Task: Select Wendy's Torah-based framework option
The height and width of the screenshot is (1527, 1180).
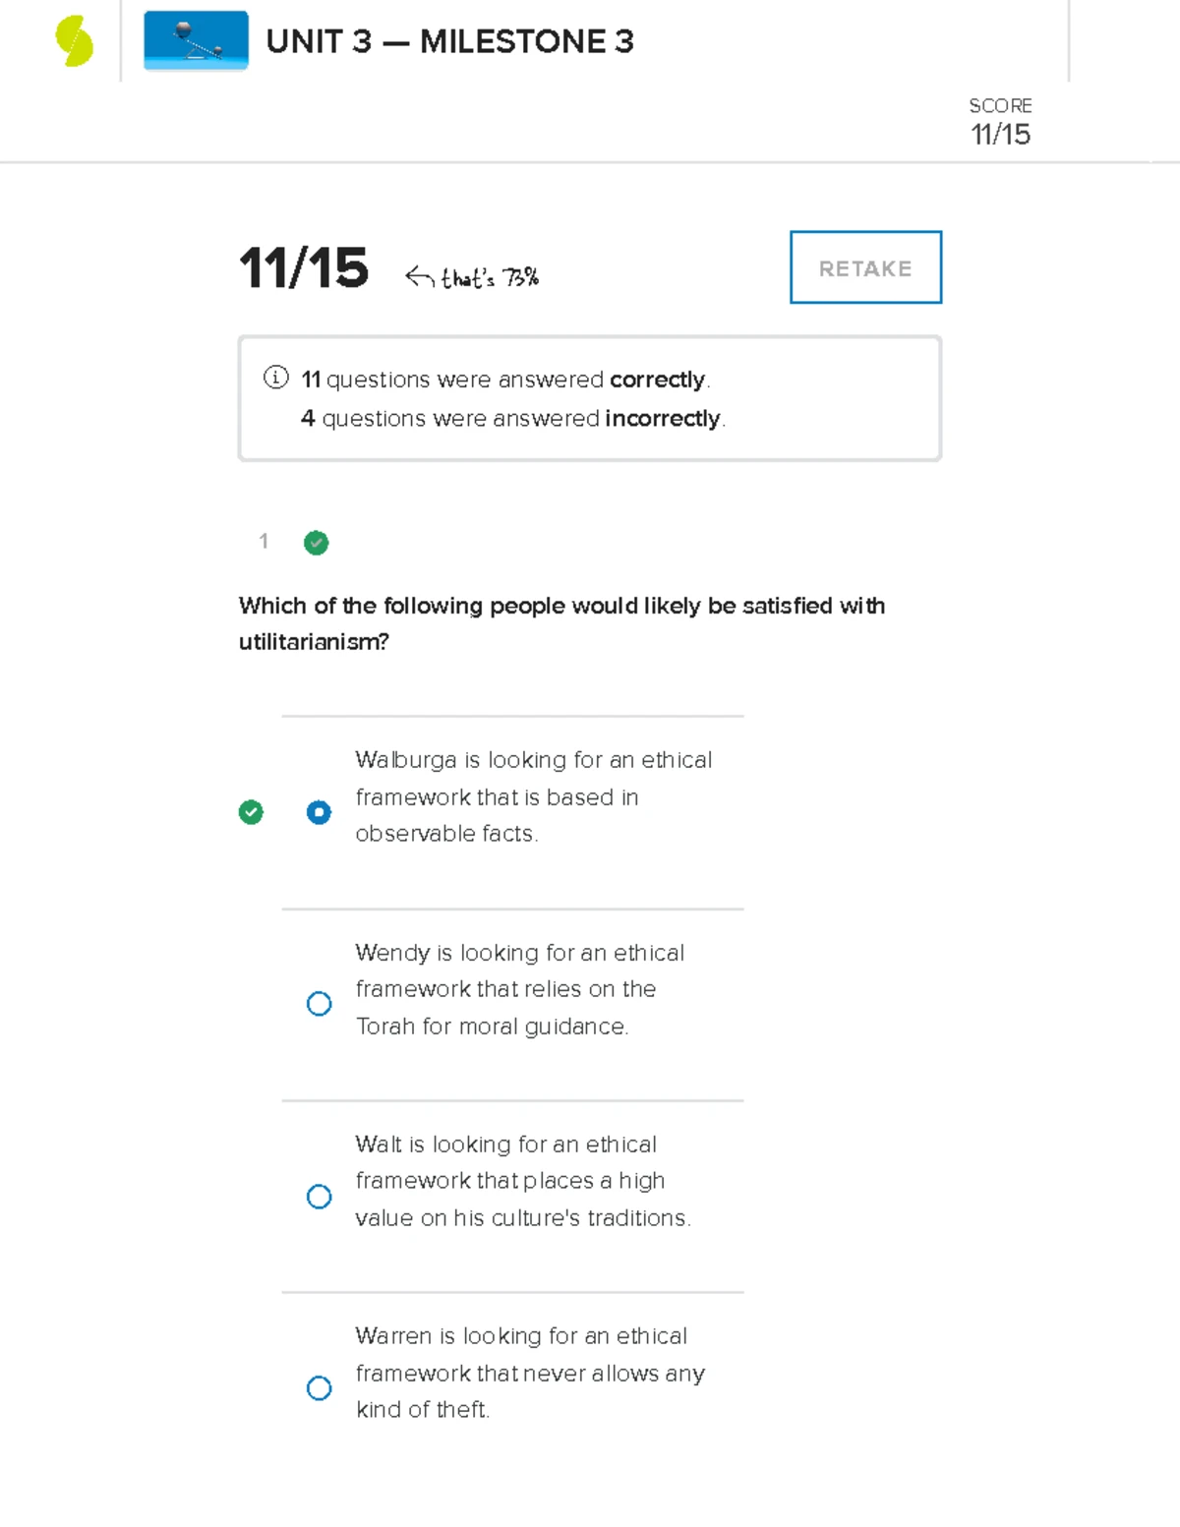Action: pos(319,1003)
